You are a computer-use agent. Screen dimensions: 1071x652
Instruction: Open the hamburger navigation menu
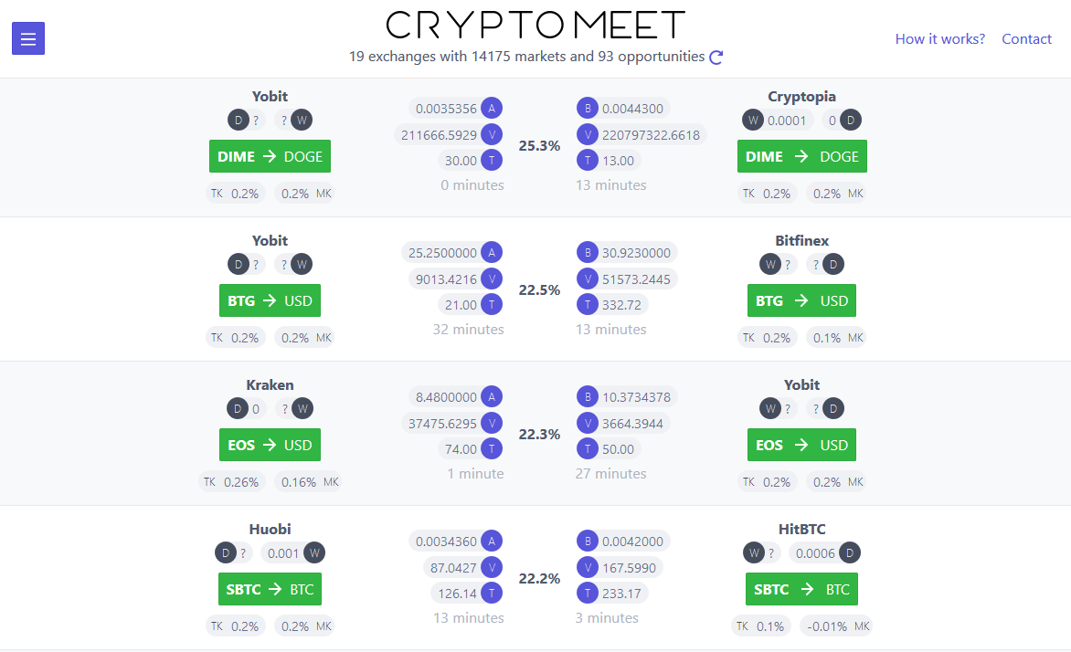pyautogui.click(x=27, y=38)
